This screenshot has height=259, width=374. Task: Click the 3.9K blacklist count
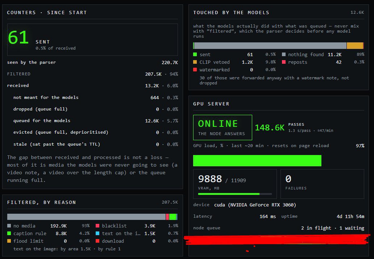pyautogui.click(x=150, y=226)
